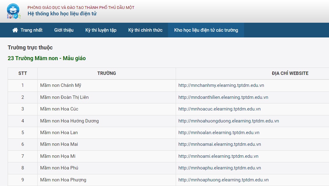Viewport: 329px width, 186px height.
Task: Click the Mầm non Hòa Phú cell
Action: 107,168
